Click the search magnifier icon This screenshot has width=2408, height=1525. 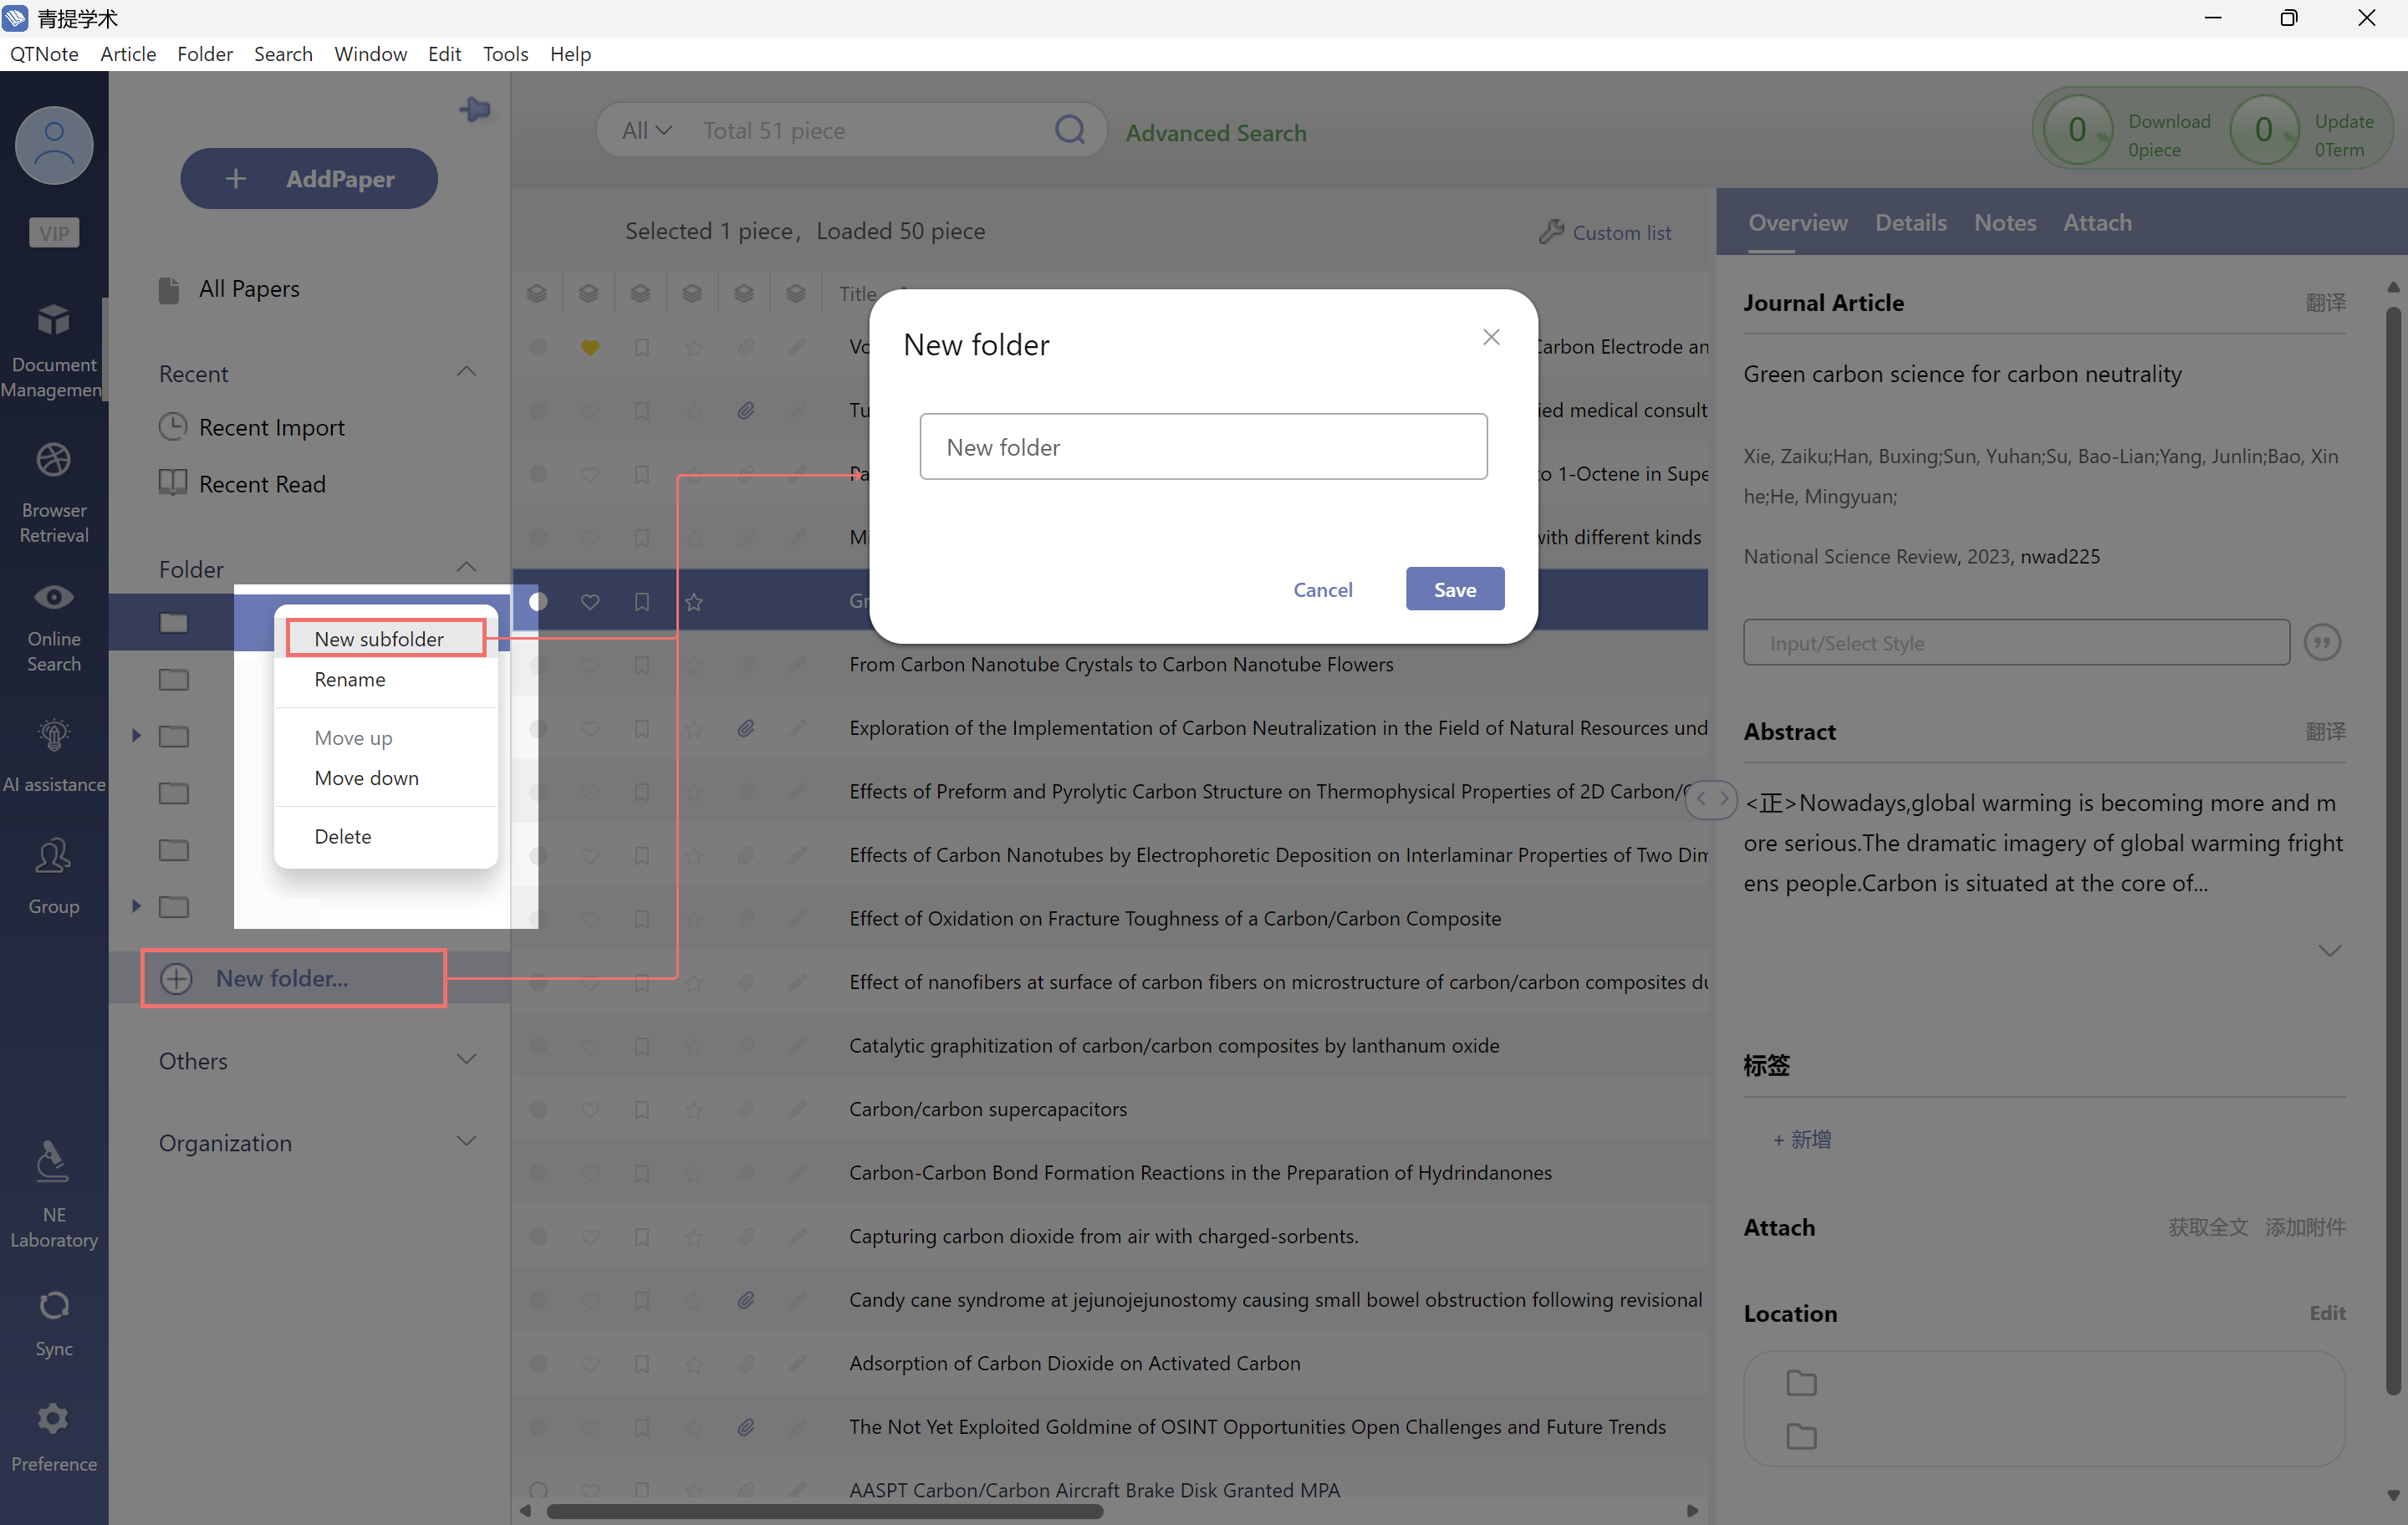1069,129
